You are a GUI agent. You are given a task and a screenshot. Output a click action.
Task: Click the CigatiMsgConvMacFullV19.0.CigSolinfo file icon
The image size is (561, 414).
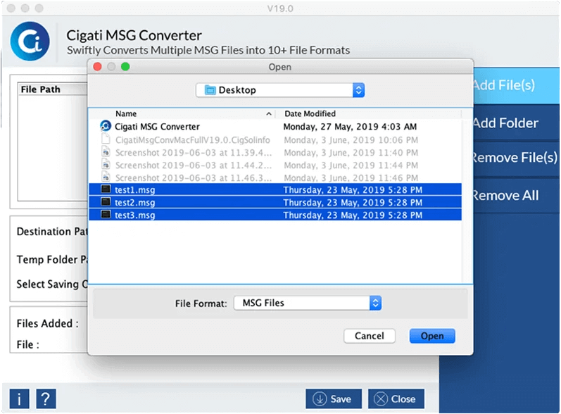click(106, 139)
